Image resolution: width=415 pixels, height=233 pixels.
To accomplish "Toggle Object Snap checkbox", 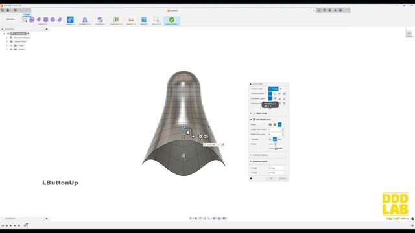I will tap(254, 113).
